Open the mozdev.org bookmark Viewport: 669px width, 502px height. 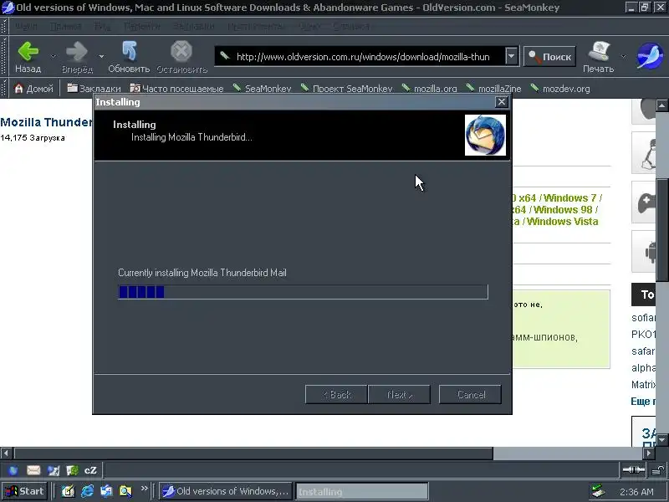point(560,89)
